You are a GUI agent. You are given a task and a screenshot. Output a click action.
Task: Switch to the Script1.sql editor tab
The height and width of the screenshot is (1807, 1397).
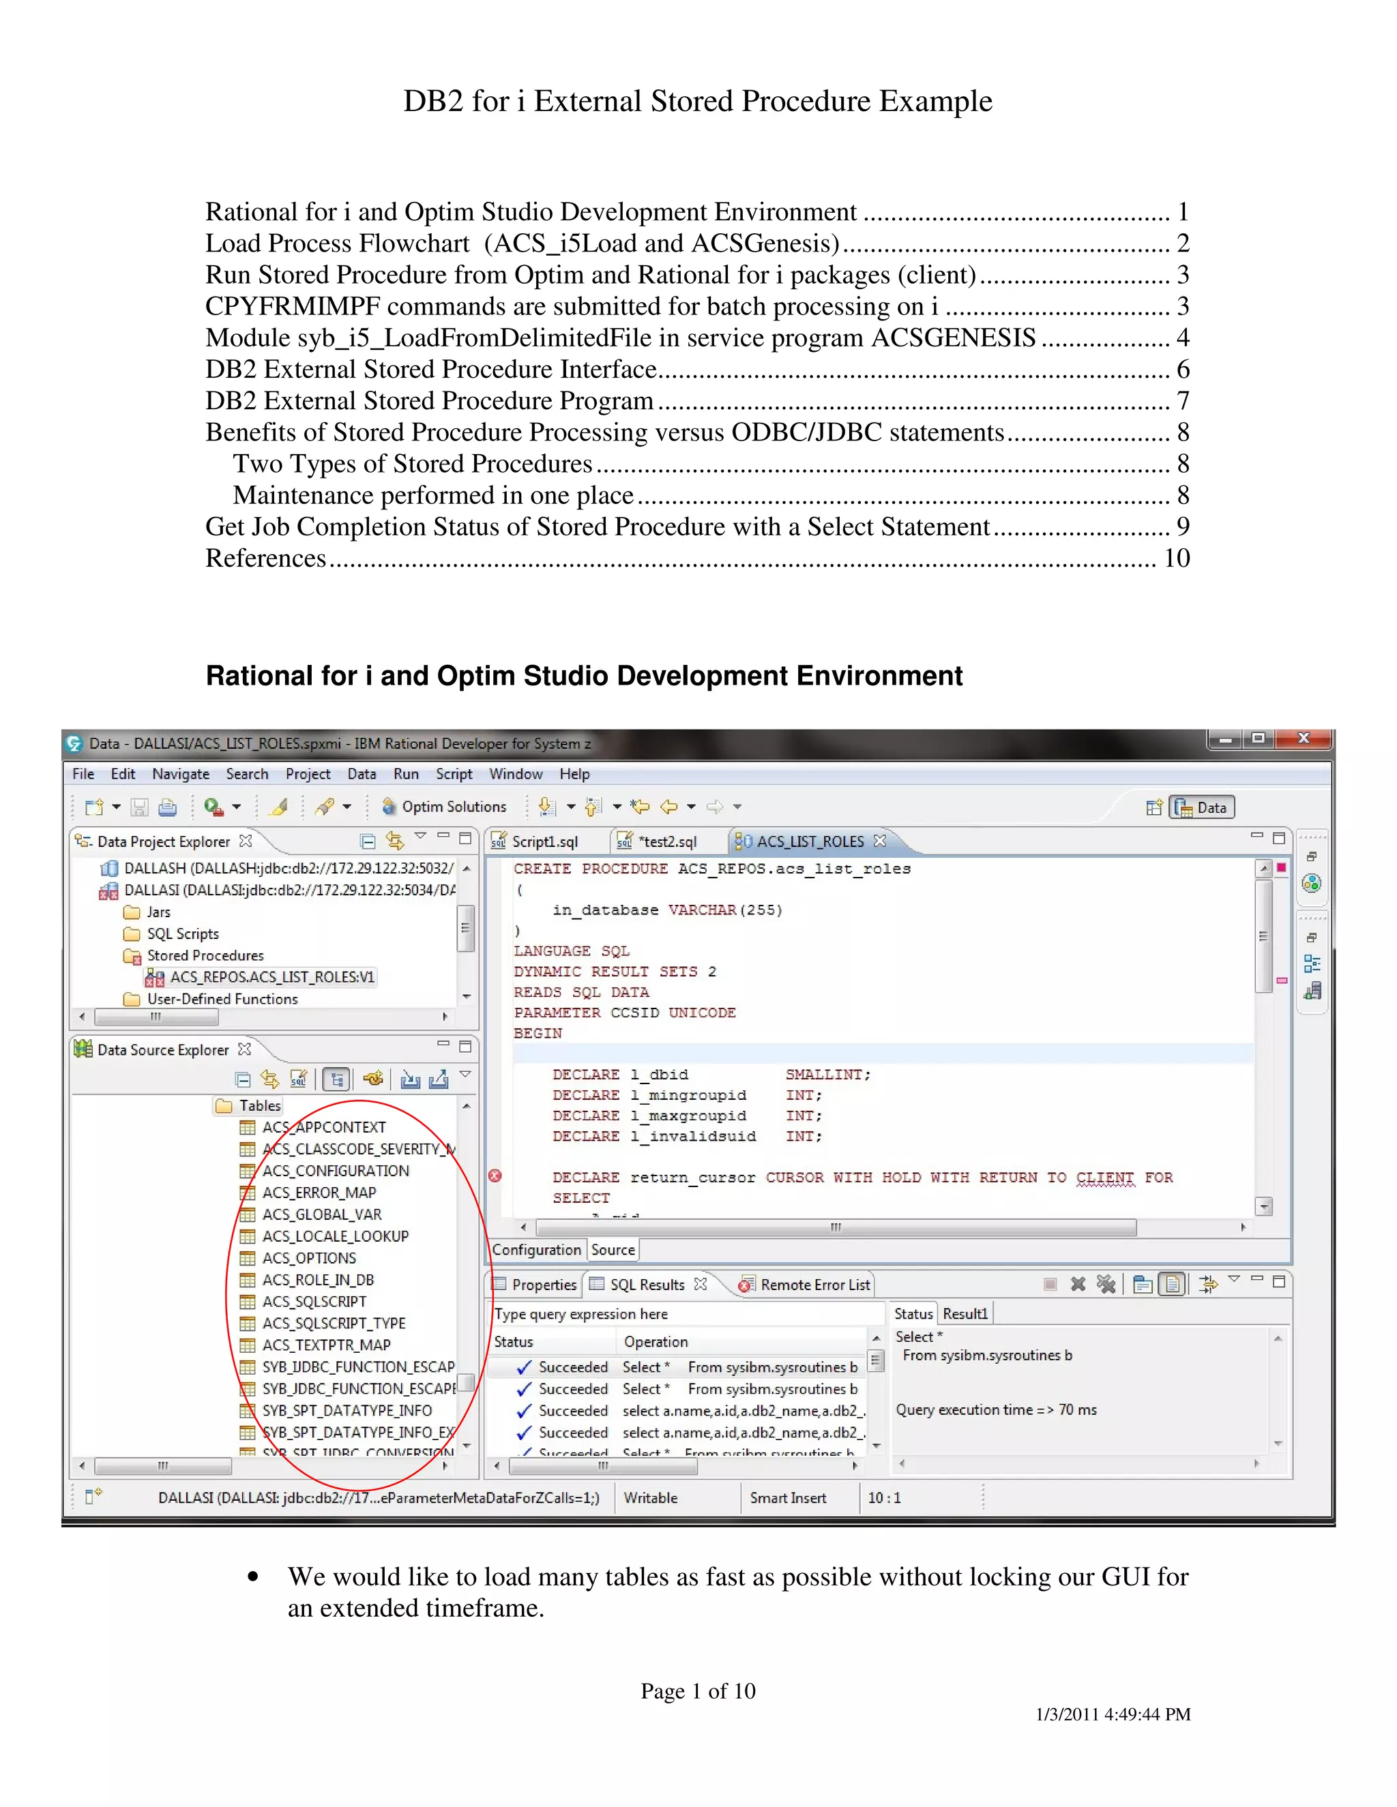coord(544,841)
